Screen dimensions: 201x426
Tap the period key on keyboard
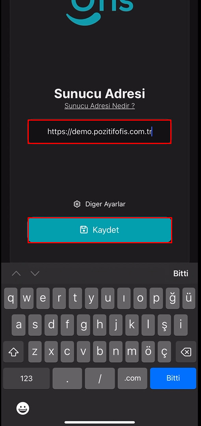67,378
